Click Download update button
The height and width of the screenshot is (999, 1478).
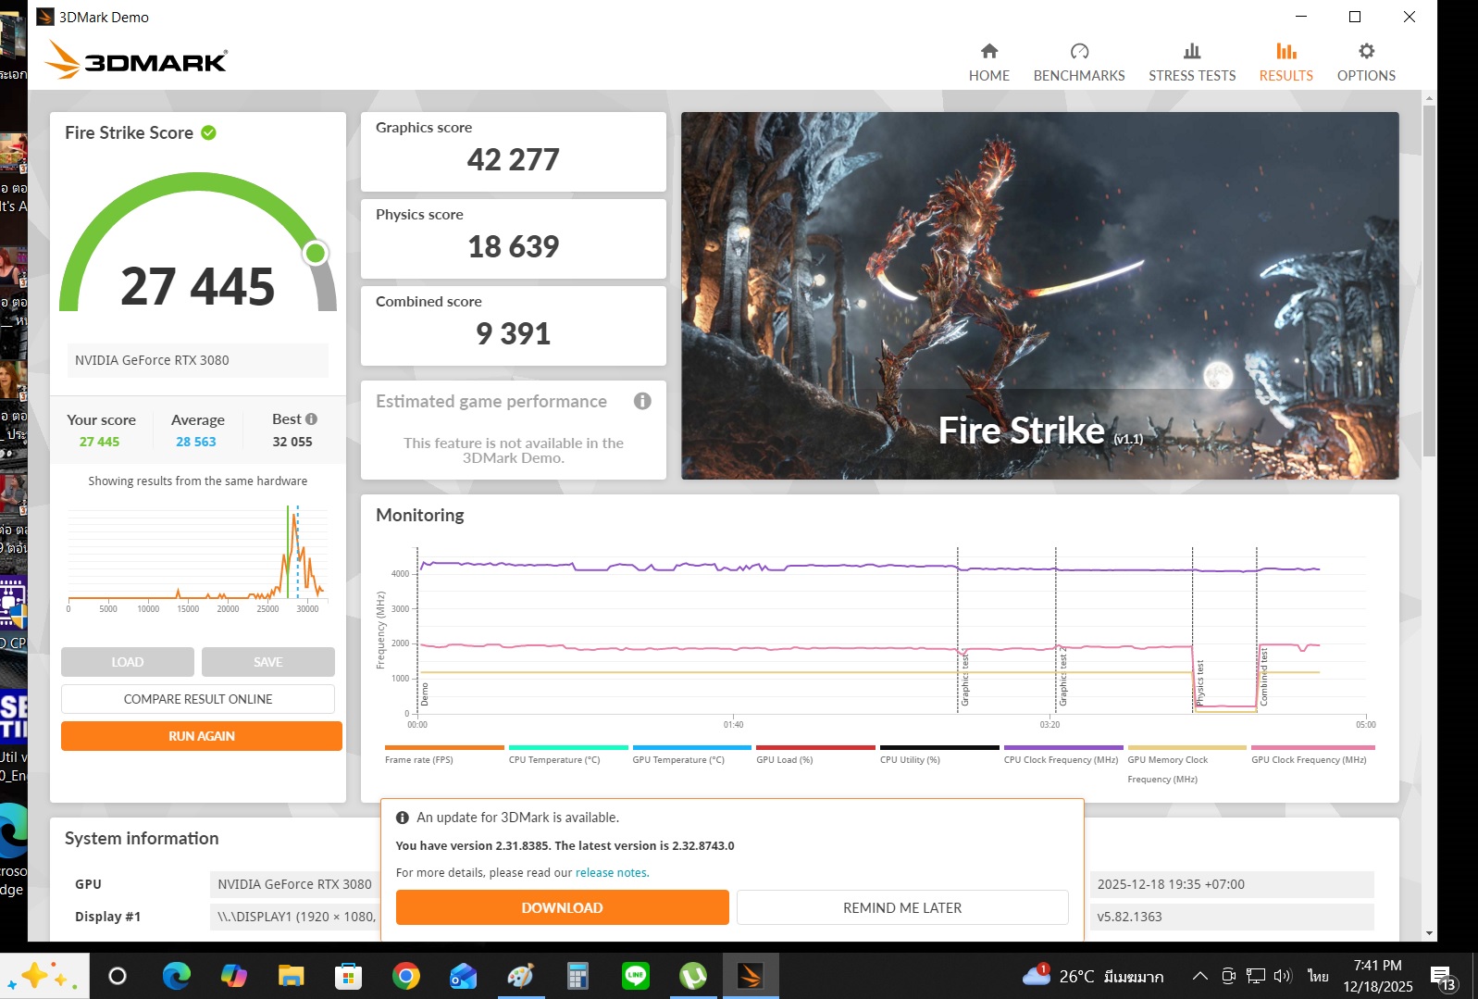pyautogui.click(x=562, y=907)
